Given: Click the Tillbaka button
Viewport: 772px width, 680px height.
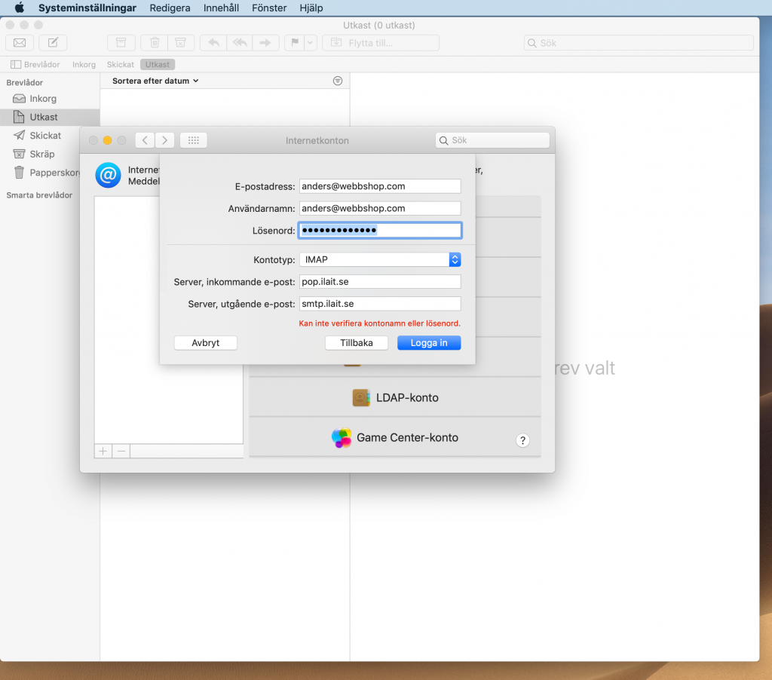Looking at the screenshot, I should point(357,343).
